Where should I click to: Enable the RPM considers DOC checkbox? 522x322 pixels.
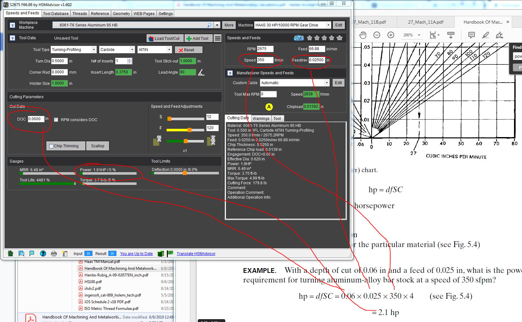[56, 120]
